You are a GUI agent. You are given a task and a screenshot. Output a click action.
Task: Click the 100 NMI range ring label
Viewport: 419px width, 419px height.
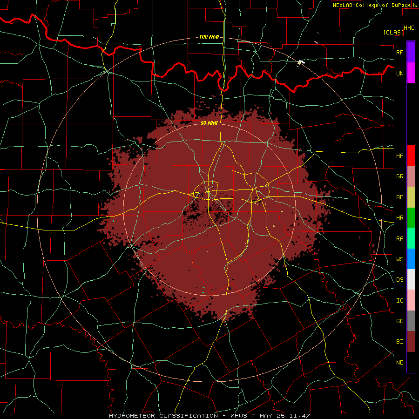click(x=209, y=37)
